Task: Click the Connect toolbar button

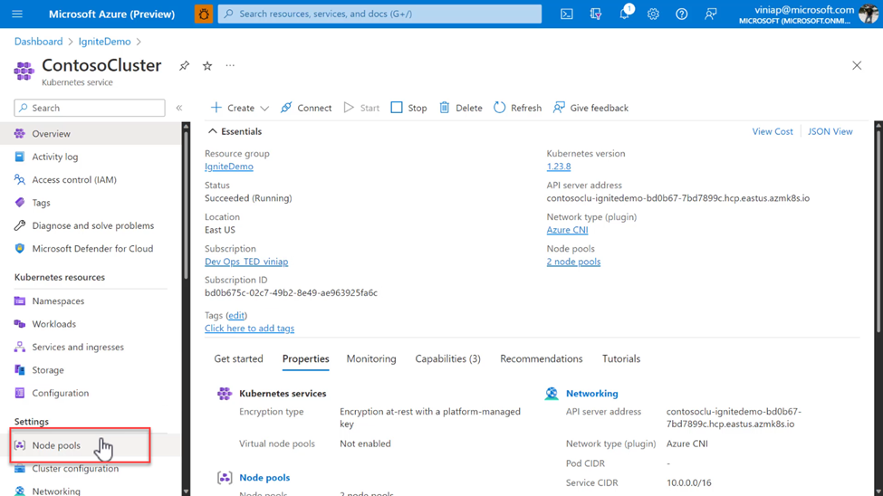Action: coord(306,108)
